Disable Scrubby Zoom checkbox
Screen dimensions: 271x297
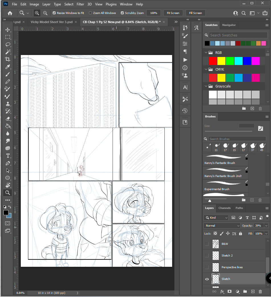pos(122,13)
